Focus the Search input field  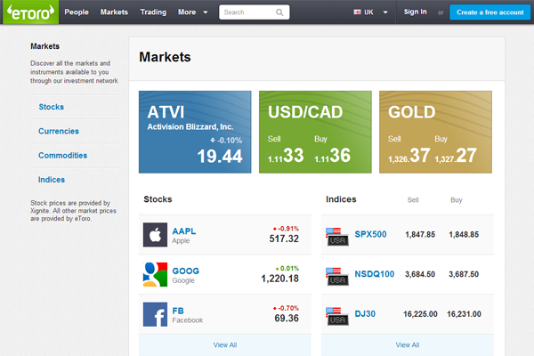pos(254,12)
